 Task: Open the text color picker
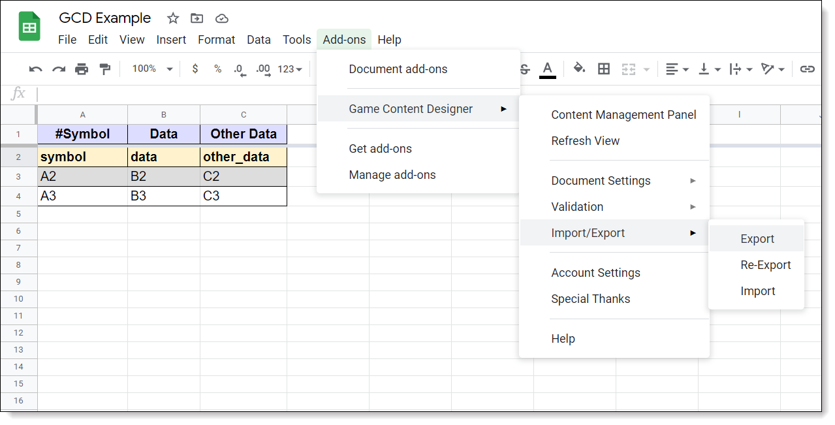pyautogui.click(x=547, y=69)
